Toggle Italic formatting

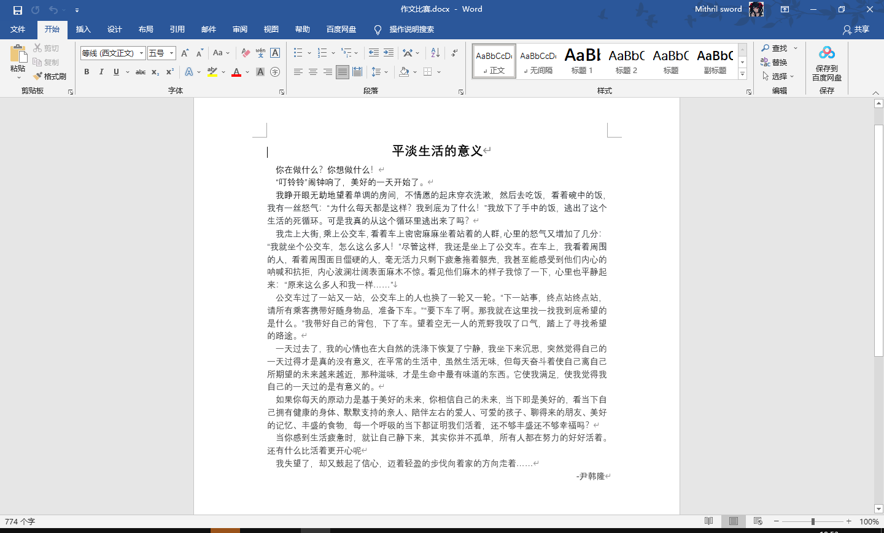point(101,72)
